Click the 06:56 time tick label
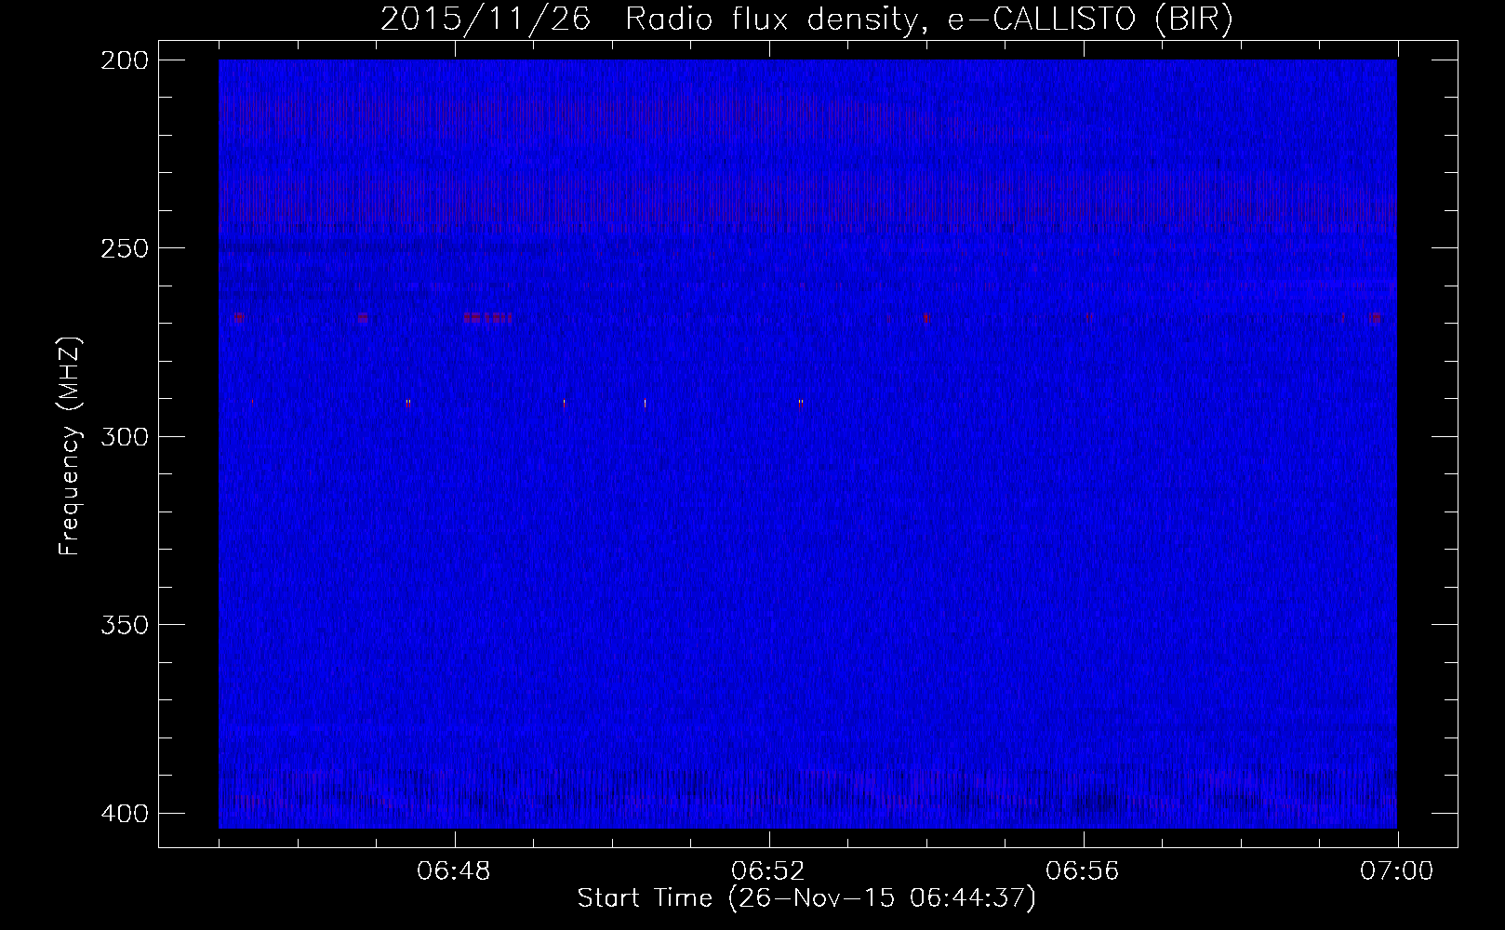The width and height of the screenshot is (1505, 930). click(x=1084, y=871)
